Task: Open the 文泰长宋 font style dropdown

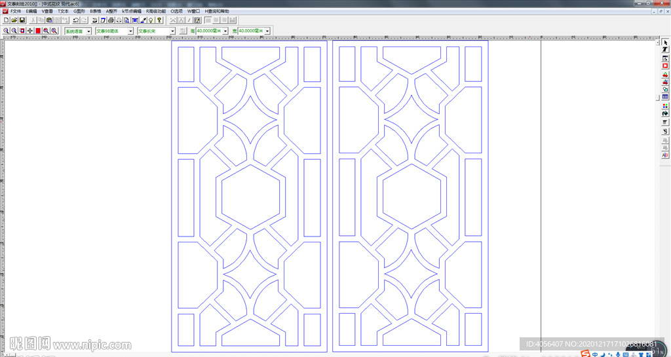Action: (172, 31)
